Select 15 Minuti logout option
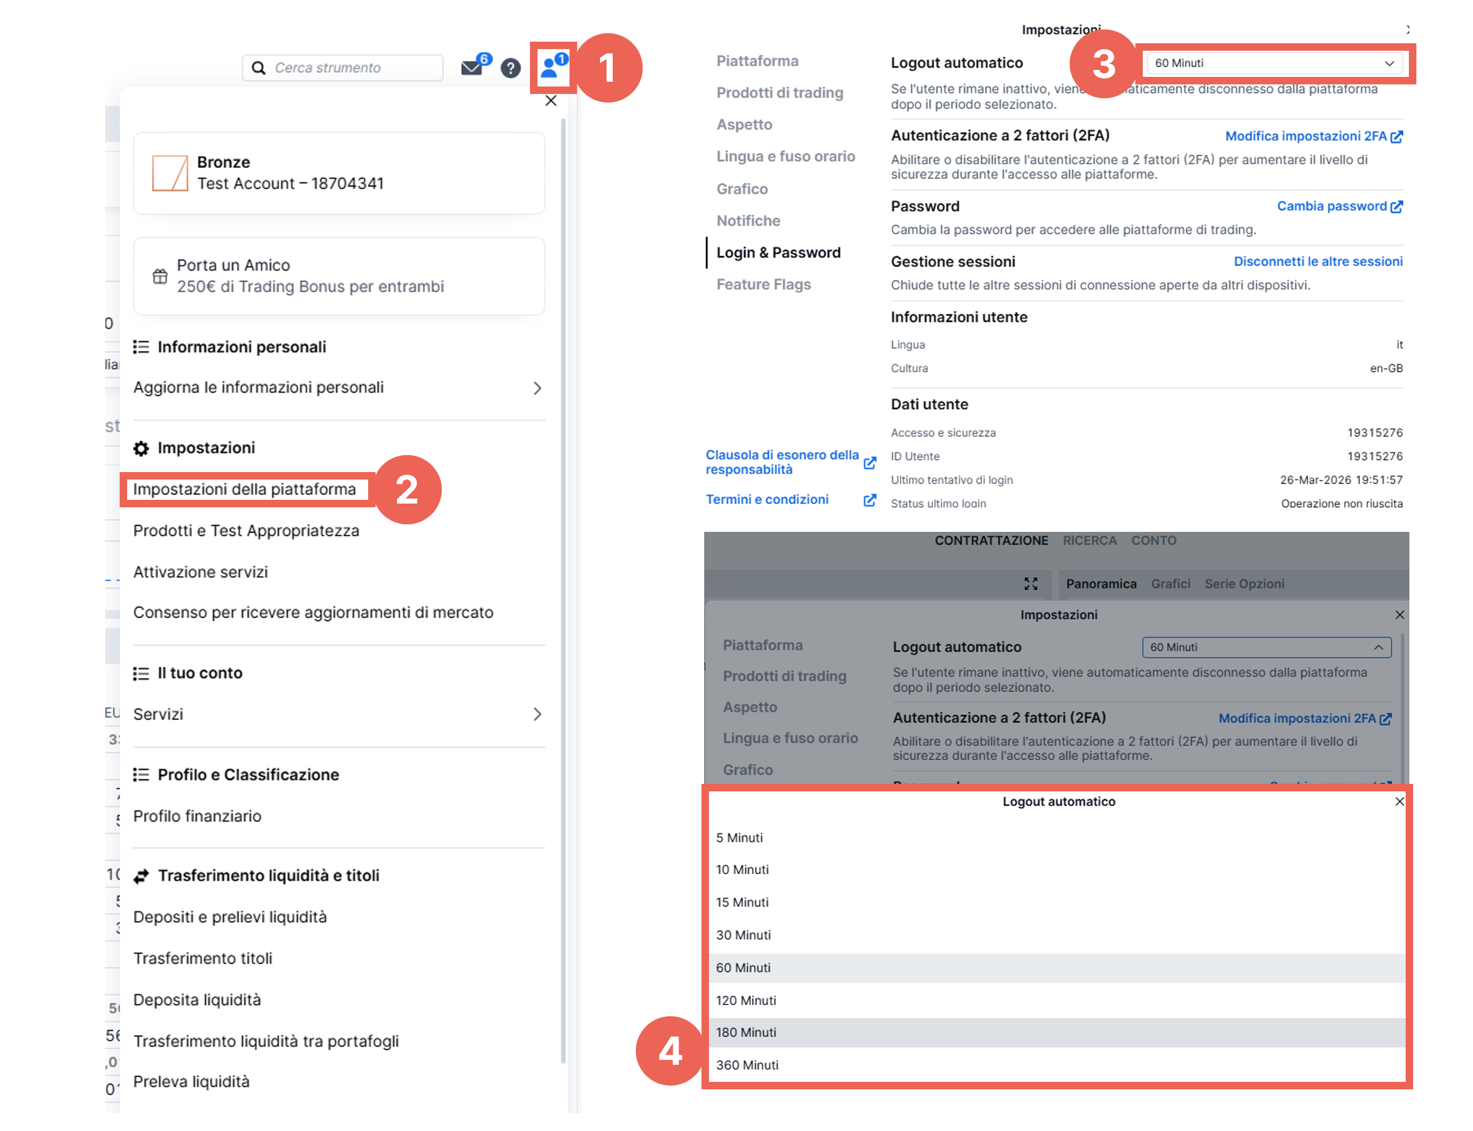Image resolution: width=1473 pixels, height=1131 pixels. [1056, 902]
